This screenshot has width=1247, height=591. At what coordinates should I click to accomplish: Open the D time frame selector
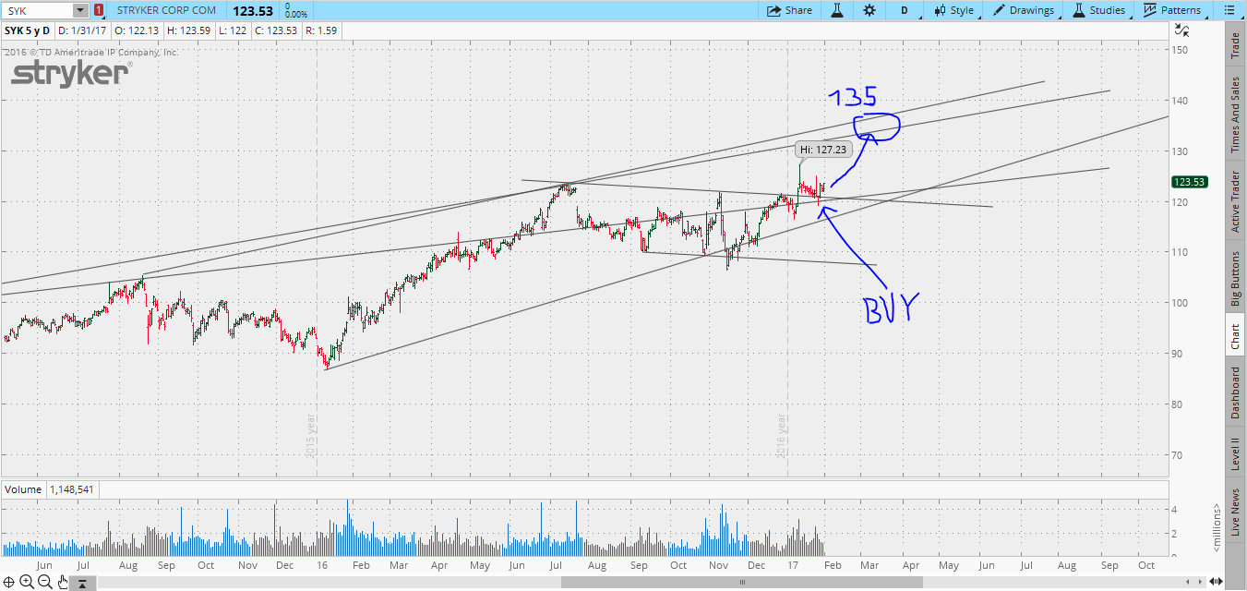(905, 10)
